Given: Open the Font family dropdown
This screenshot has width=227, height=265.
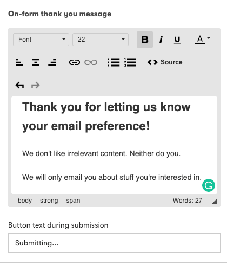Looking at the screenshot, I should point(41,40).
